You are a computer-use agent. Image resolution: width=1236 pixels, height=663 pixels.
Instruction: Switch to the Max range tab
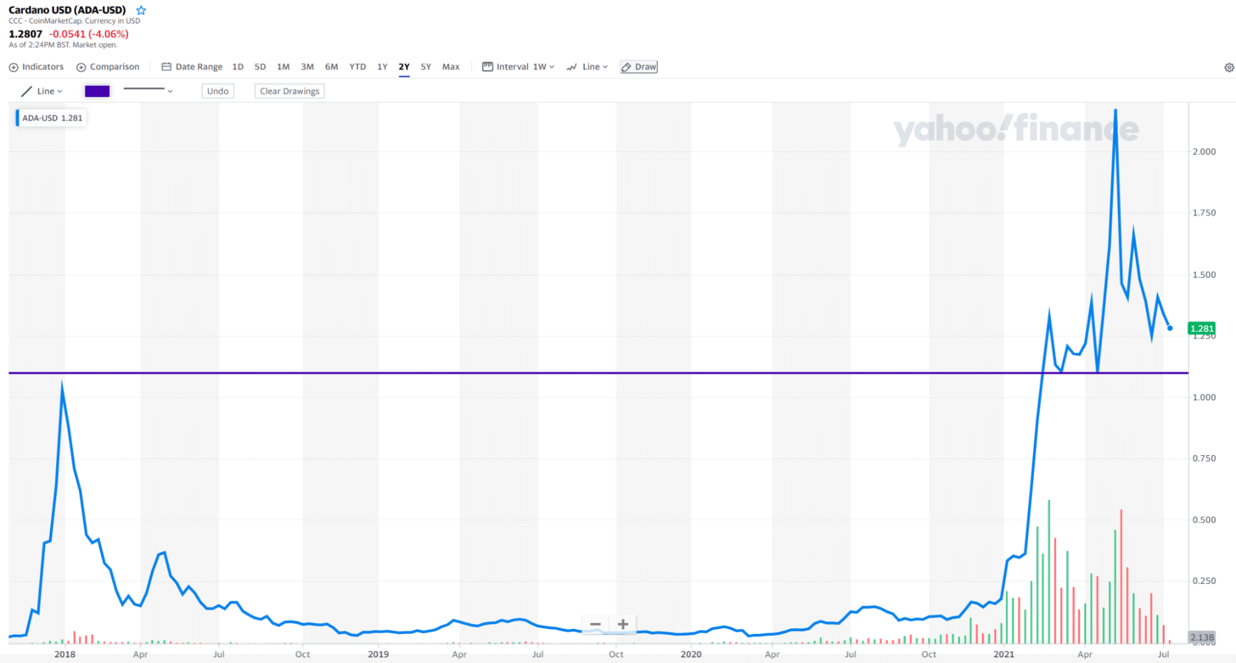pos(451,67)
